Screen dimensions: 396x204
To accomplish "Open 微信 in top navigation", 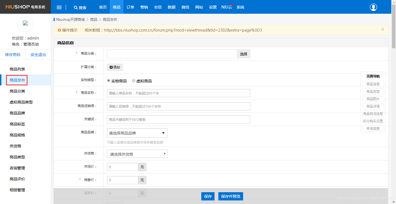I will coord(185,7).
